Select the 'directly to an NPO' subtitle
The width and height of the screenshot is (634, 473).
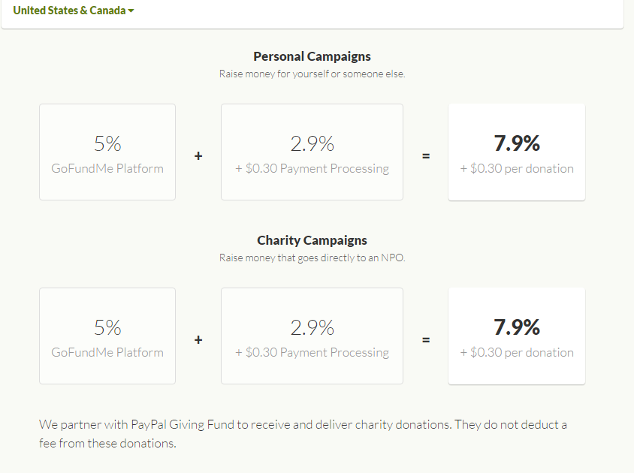point(312,258)
